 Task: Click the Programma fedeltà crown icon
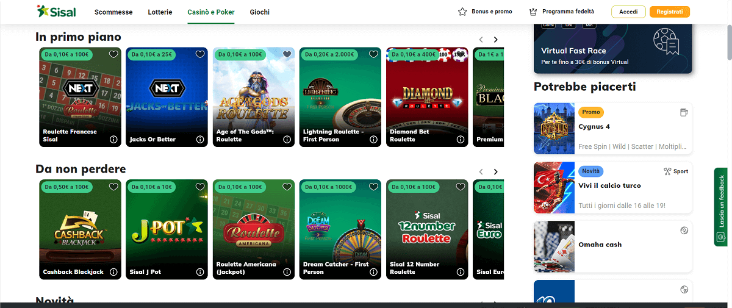(x=533, y=12)
